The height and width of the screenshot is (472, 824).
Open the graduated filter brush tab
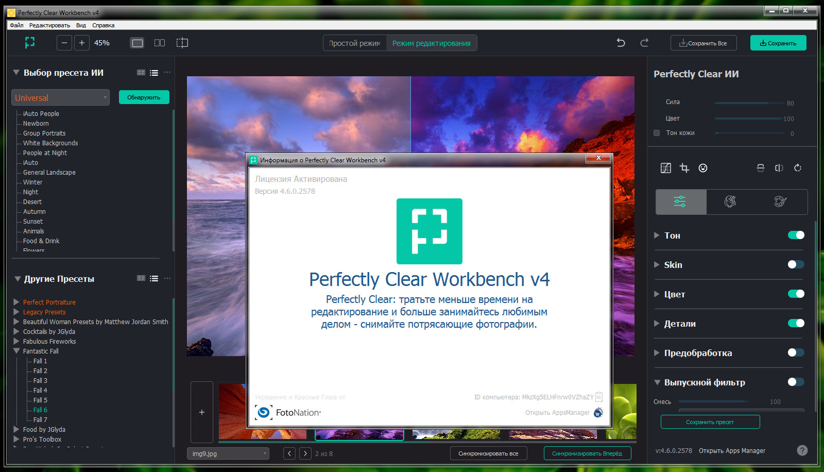[730, 201]
